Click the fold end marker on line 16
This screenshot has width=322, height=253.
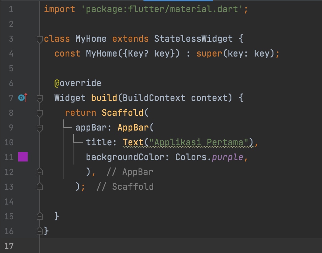(x=40, y=231)
